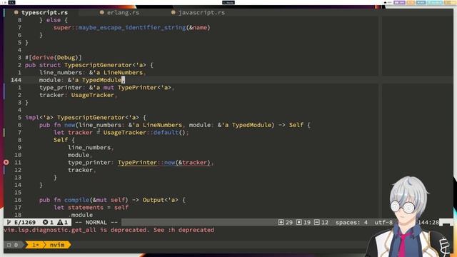Click 'let statements = self' line
The height and width of the screenshot is (257, 457).
(91, 208)
